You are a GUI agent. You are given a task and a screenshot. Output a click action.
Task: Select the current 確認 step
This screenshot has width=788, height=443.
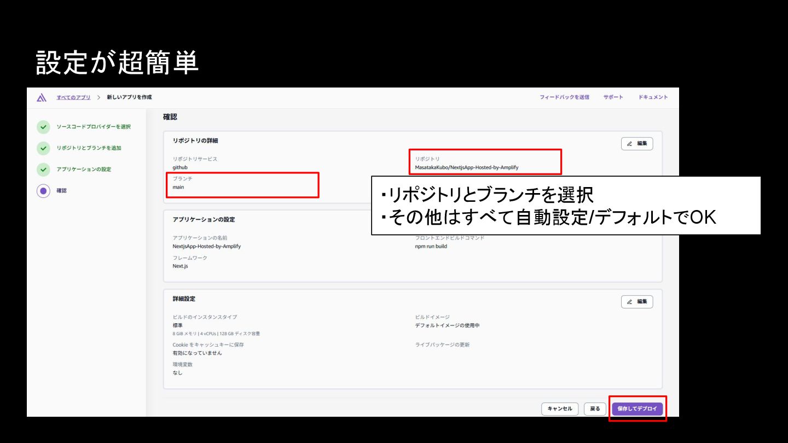[x=61, y=191]
